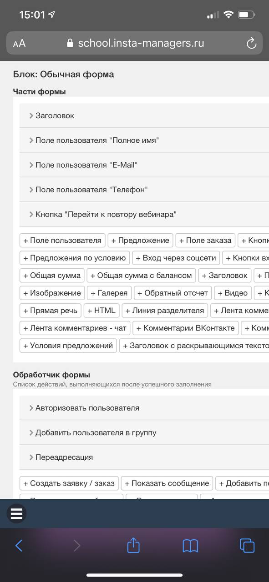Tap the Safari share icon
Viewport: 269px width, 582px height.
tap(133, 545)
